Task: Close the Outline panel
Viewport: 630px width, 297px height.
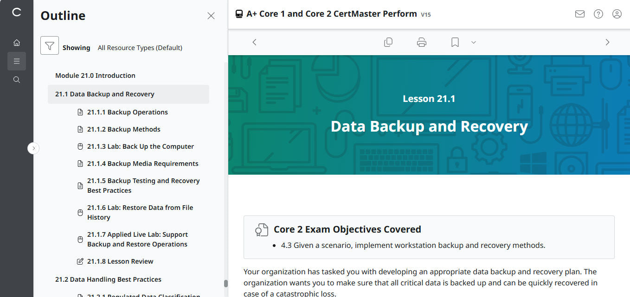Action: [211, 15]
